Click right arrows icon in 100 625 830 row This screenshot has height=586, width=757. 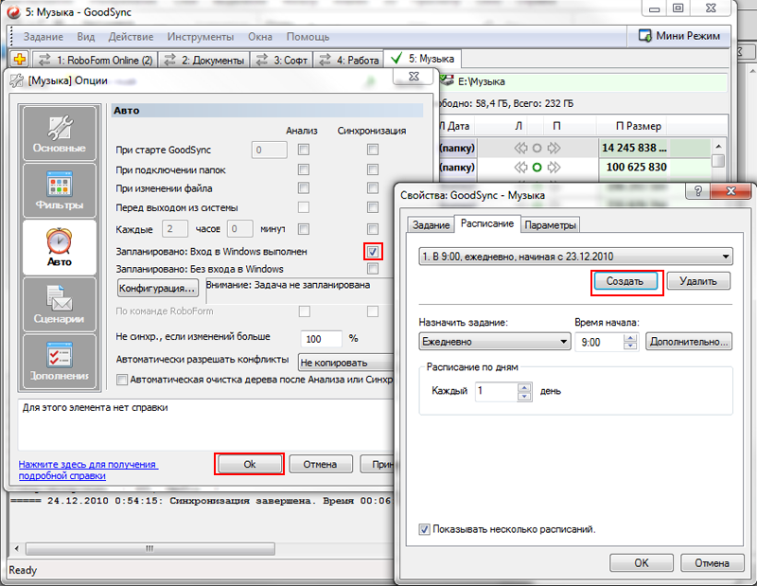(x=554, y=168)
